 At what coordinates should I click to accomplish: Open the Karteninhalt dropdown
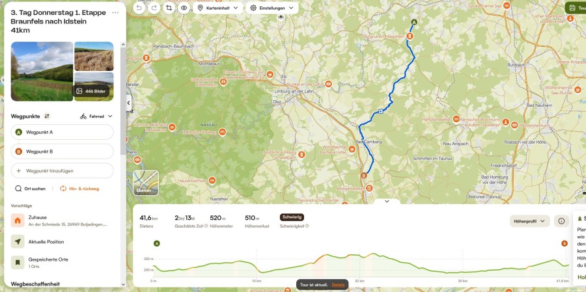(218, 8)
